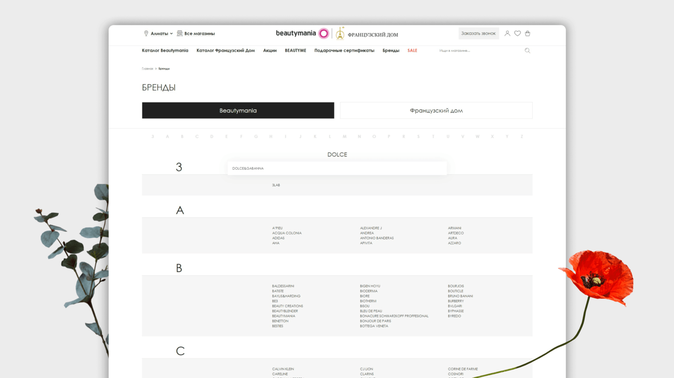The image size is (674, 378).
Task: Open the BATISTE brand link
Action: (278, 291)
